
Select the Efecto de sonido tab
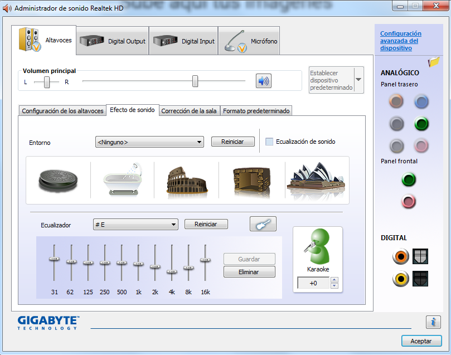coord(132,110)
